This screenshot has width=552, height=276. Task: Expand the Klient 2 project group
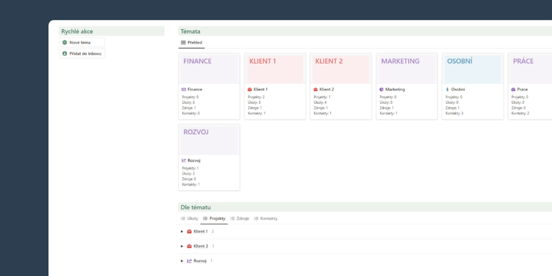click(x=182, y=246)
